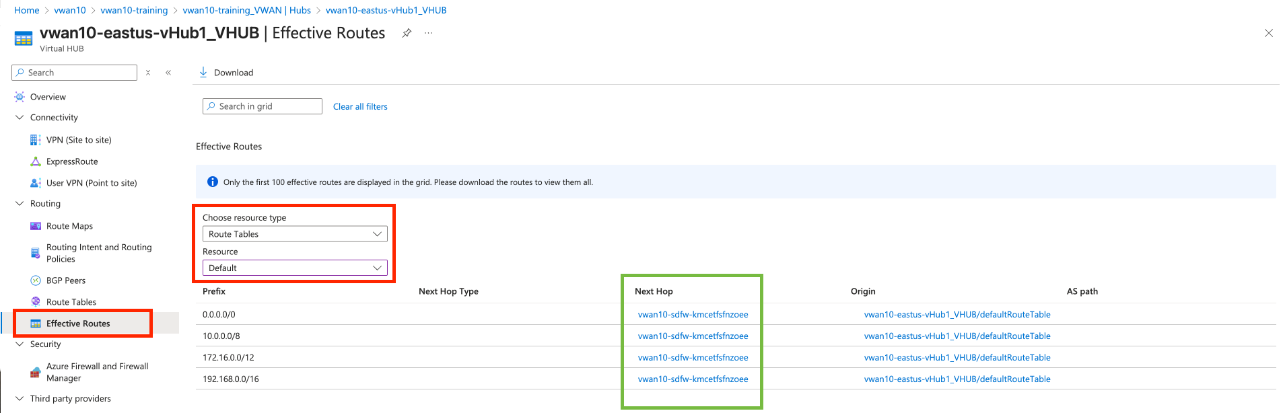Click the pin icon beside the page title
Viewport: 1283px width, 413px height.
(407, 33)
